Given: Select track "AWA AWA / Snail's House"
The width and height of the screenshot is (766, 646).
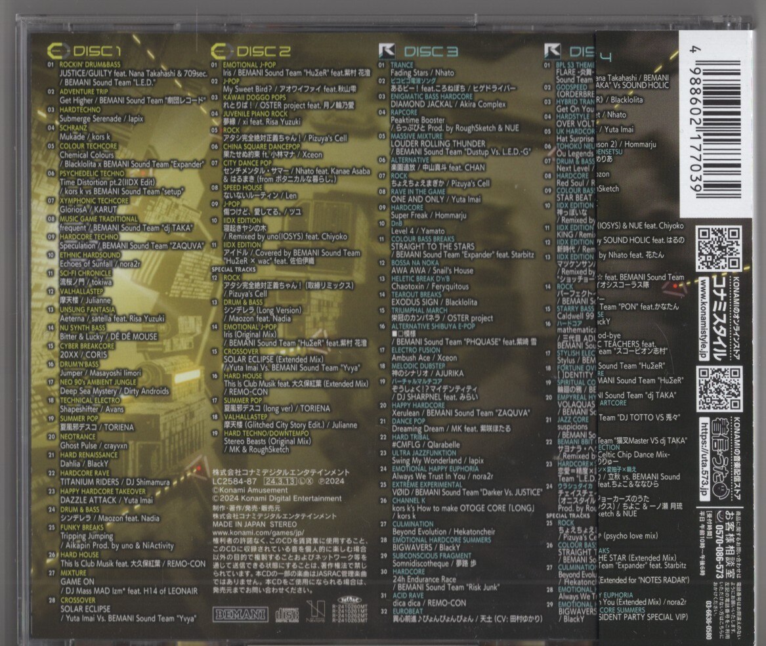Looking at the screenshot, I should coord(432,270).
